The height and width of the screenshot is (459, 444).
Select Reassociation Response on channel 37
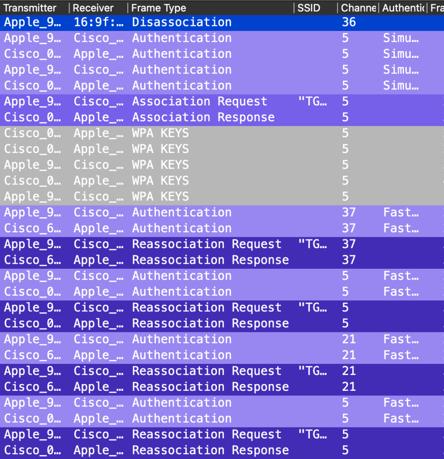click(x=210, y=260)
